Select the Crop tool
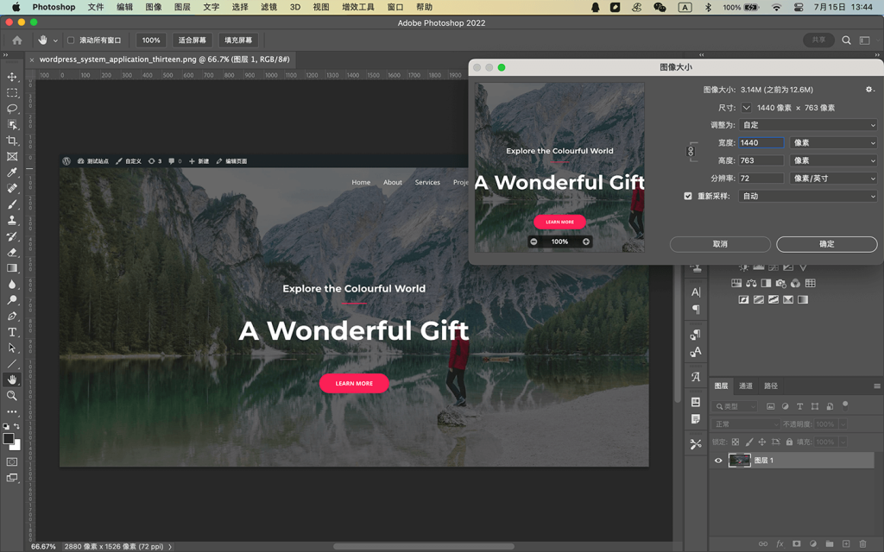Image resolution: width=884 pixels, height=552 pixels. point(12,141)
